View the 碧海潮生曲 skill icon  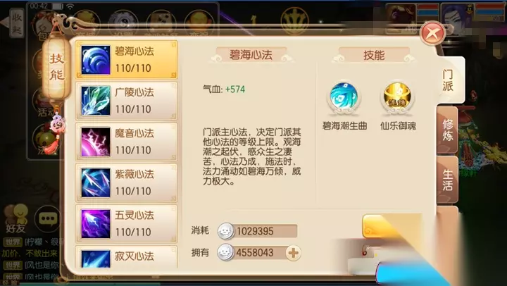pos(344,96)
